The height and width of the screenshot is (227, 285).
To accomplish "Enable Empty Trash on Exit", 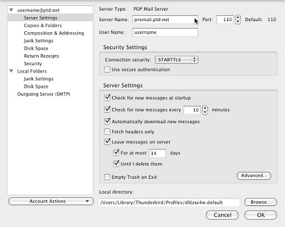I will point(107,177).
